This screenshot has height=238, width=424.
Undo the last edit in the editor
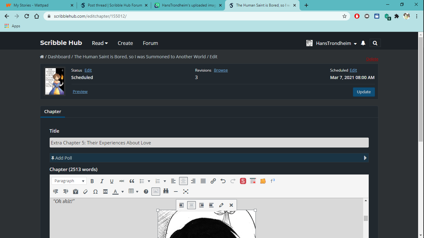pos(223,181)
